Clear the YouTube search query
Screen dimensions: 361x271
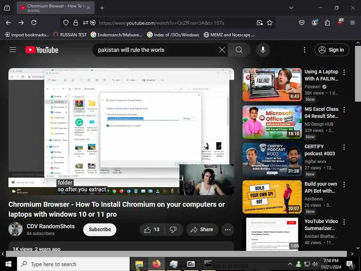222,50
